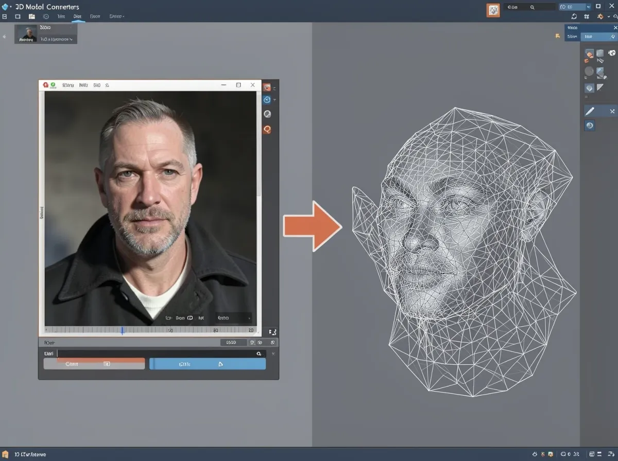Click the orange lens icon beside the photo
Viewport: 618px width, 461px height.
coord(267,129)
